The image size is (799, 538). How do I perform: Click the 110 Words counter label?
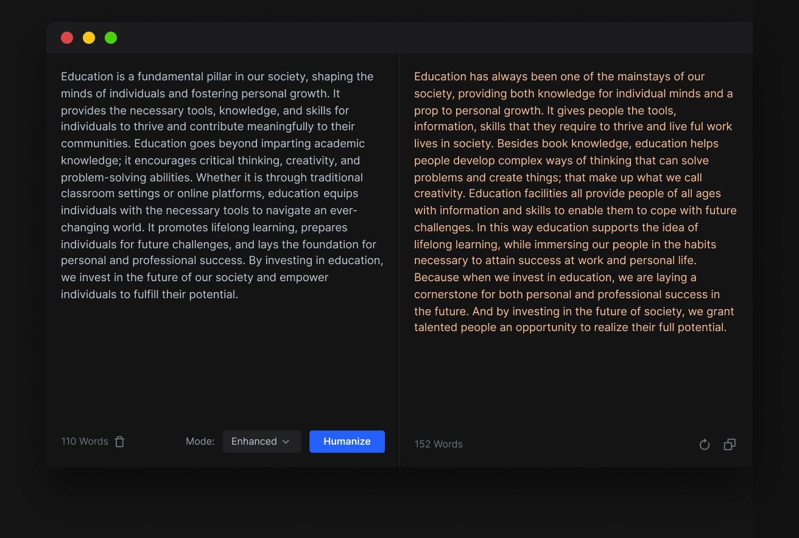pyautogui.click(x=84, y=441)
